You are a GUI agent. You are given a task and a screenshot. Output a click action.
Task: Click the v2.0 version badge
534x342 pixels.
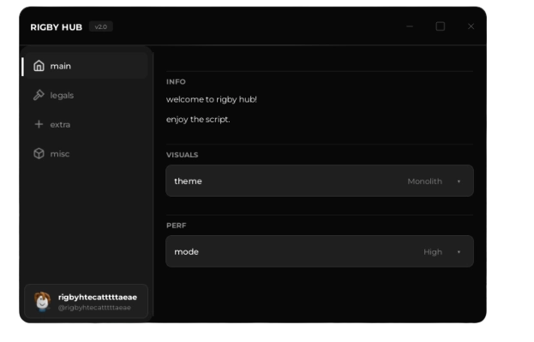101,27
